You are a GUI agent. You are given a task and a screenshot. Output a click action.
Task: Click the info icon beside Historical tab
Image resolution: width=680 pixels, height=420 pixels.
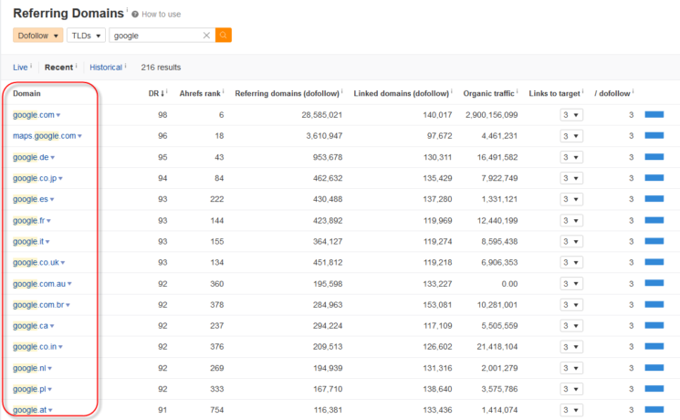125,66
